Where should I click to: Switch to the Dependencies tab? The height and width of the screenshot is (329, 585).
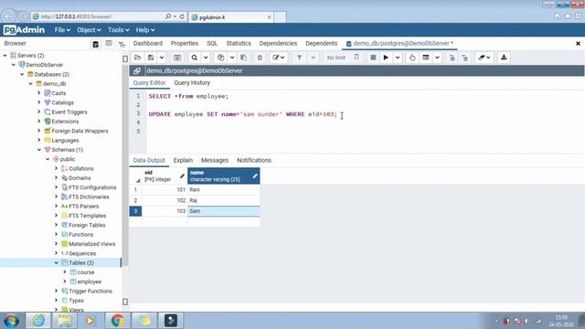pyautogui.click(x=278, y=43)
